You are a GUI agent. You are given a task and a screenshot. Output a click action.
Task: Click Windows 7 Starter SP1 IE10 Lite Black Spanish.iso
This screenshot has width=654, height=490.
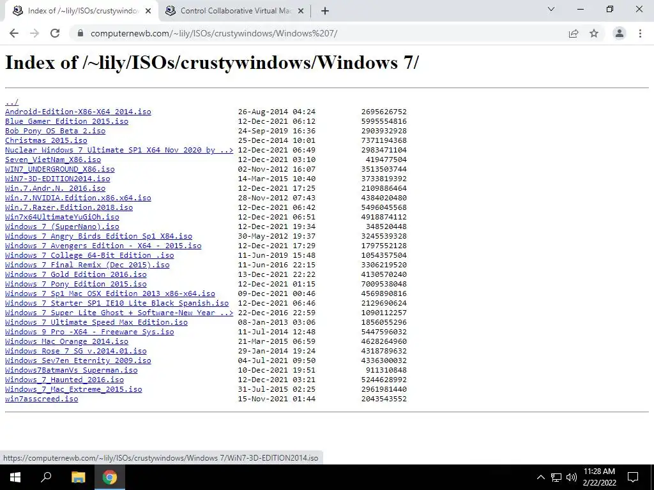point(117,303)
